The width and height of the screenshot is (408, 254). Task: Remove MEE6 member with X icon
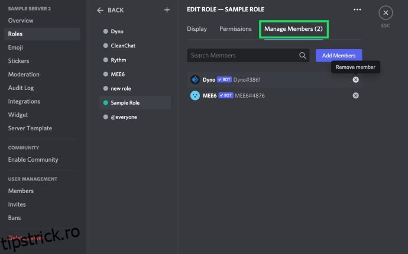click(x=355, y=95)
